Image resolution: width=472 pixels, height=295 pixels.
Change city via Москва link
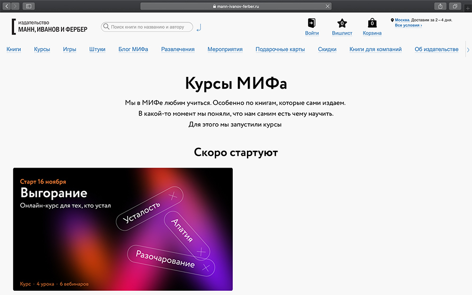[x=402, y=20]
